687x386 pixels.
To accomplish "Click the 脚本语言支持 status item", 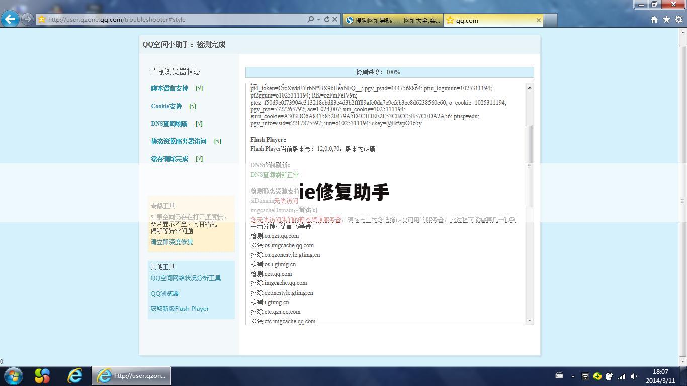I will click(169, 88).
